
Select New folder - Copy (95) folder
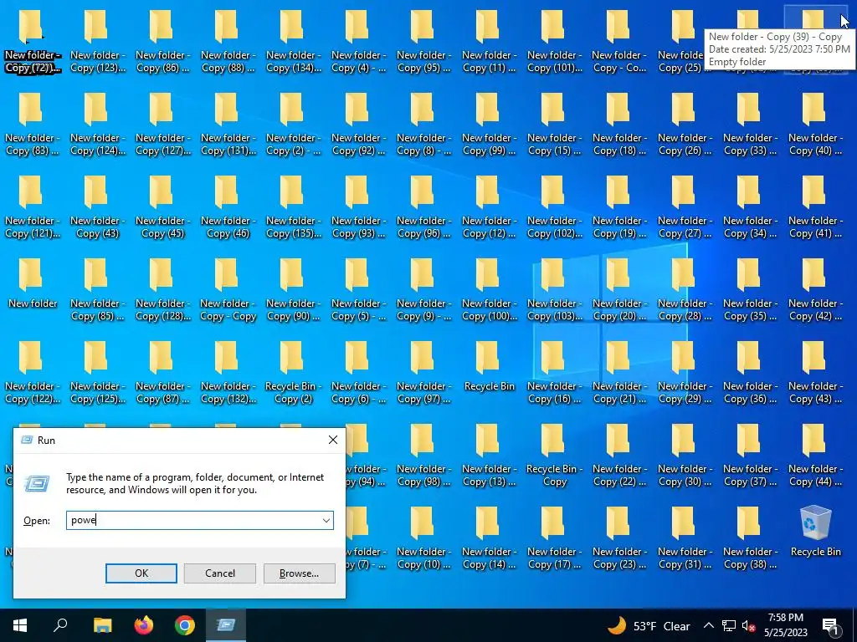pos(423,42)
